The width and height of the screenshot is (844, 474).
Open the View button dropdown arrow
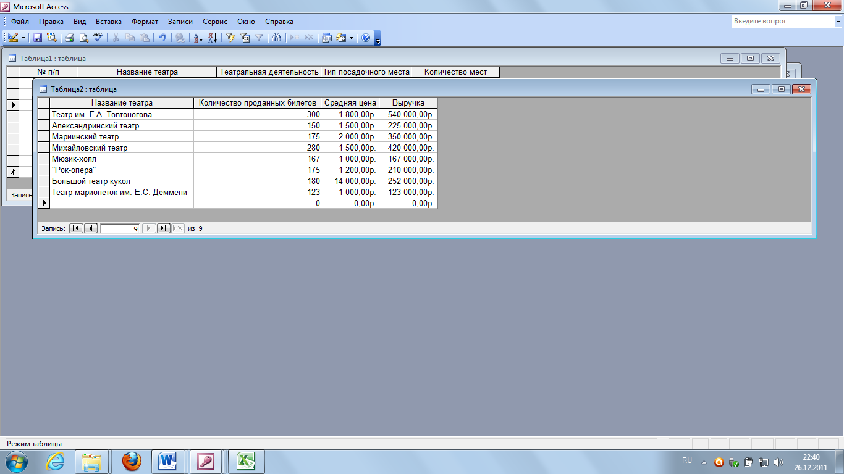click(23, 38)
